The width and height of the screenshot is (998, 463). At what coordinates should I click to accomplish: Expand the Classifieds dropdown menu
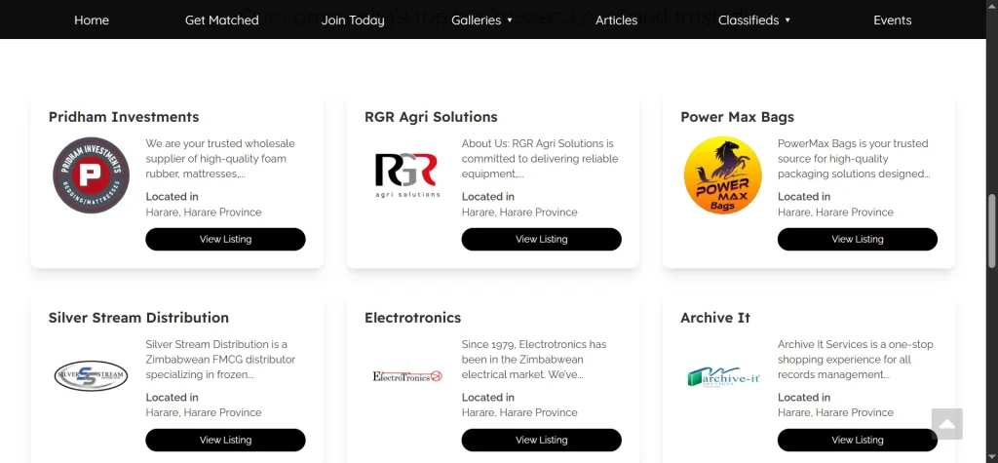click(x=754, y=19)
